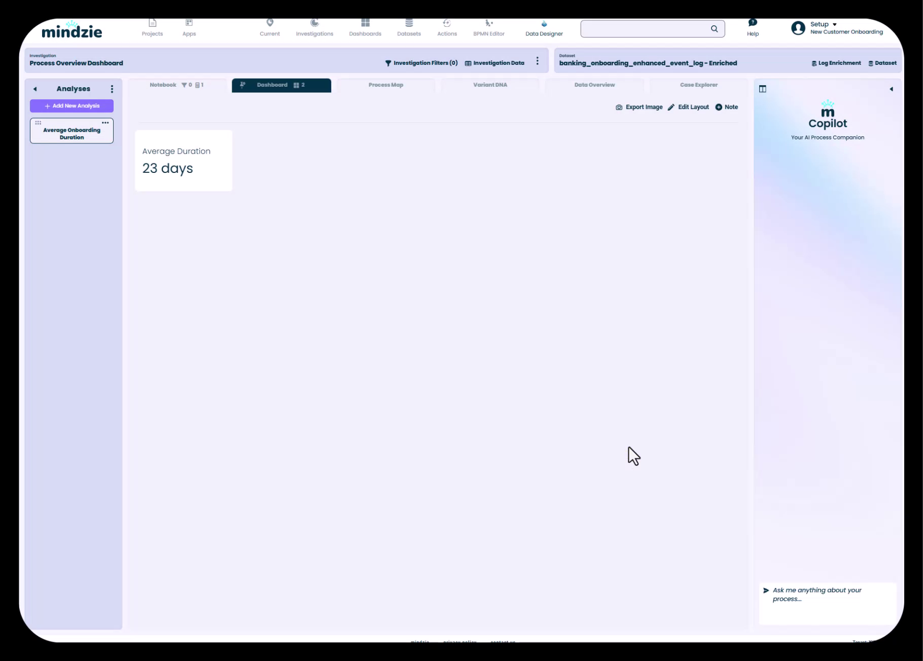Screen dimensions: 923x661
Task: Click the Edit Layout button
Action: tap(688, 107)
